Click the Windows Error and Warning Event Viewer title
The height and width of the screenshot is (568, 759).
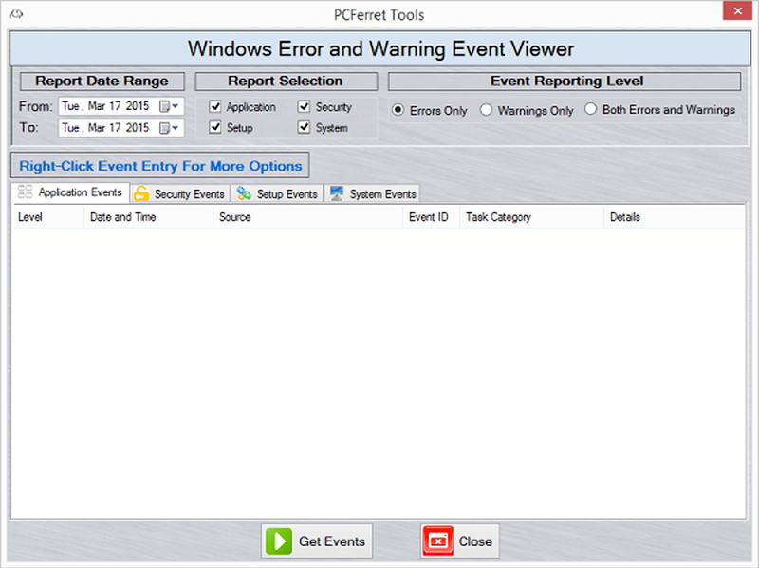point(380,49)
